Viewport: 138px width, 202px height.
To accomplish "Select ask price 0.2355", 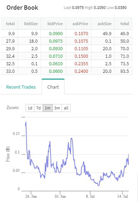I will tap(81, 64).
